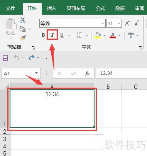Apply the cell borders button
The height and width of the screenshot is (156, 147).
79,35
